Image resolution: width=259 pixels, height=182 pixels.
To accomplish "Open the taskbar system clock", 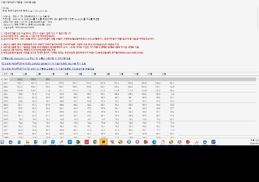I will pyautogui.click(x=254, y=142).
